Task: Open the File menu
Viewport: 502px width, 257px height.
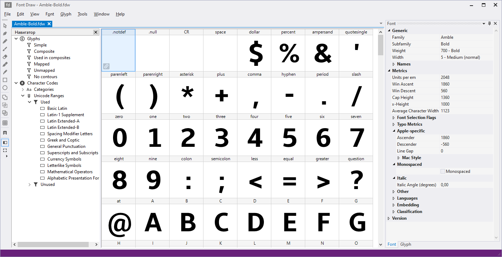Action: [x=7, y=14]
